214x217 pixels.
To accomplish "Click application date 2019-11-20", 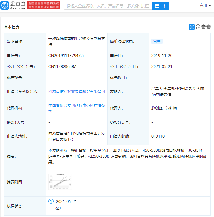I will (x=162, y=56).
